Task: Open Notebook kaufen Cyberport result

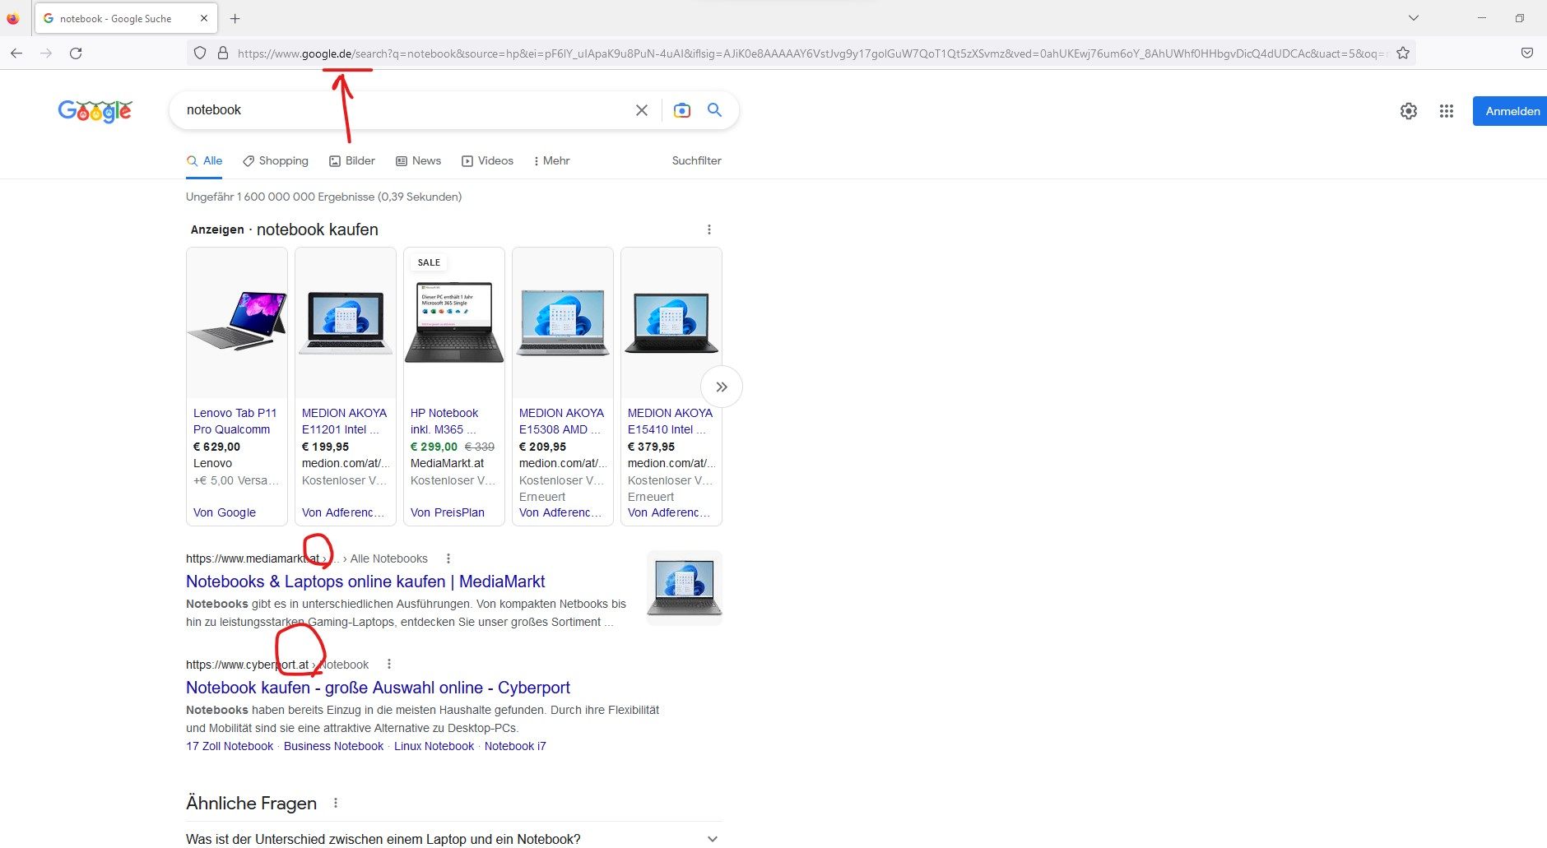Action: pyautogui.click(x=378, y=688)
